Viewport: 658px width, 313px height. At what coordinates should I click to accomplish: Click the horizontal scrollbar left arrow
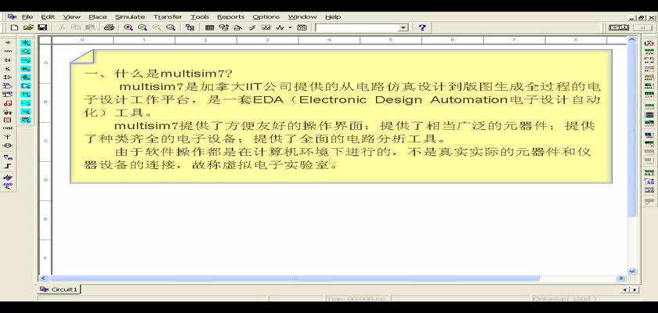coord(43,279)
